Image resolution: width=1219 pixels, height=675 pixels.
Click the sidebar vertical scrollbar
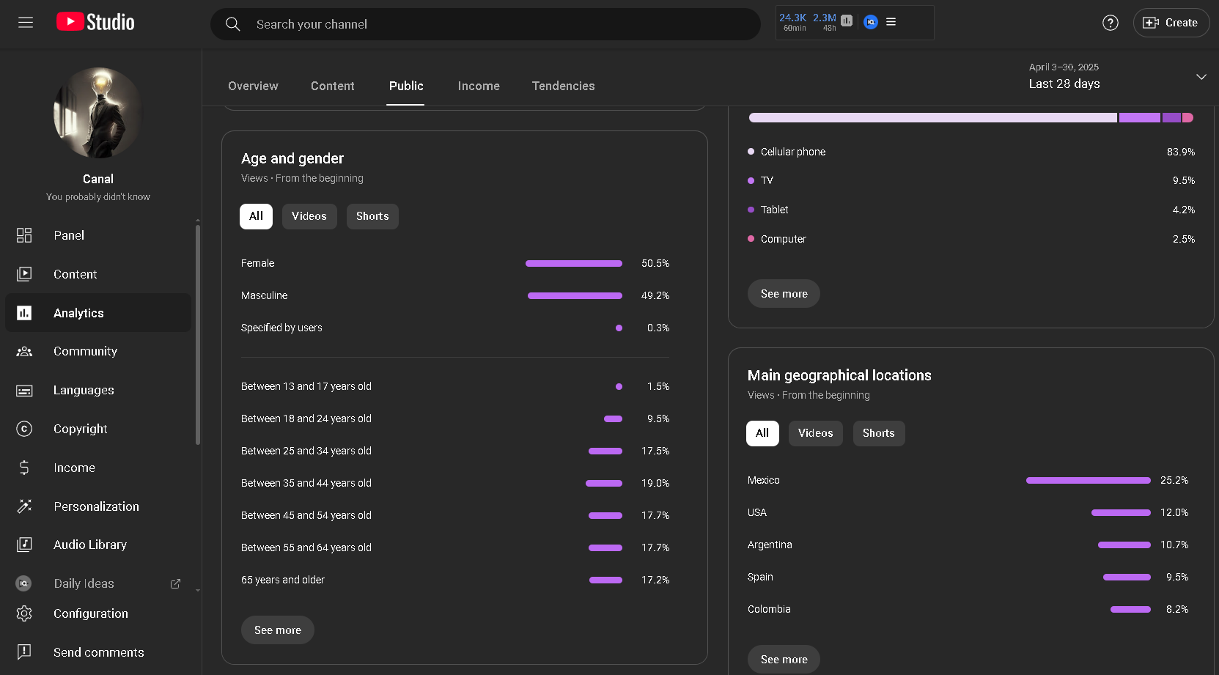click(198, 335)
